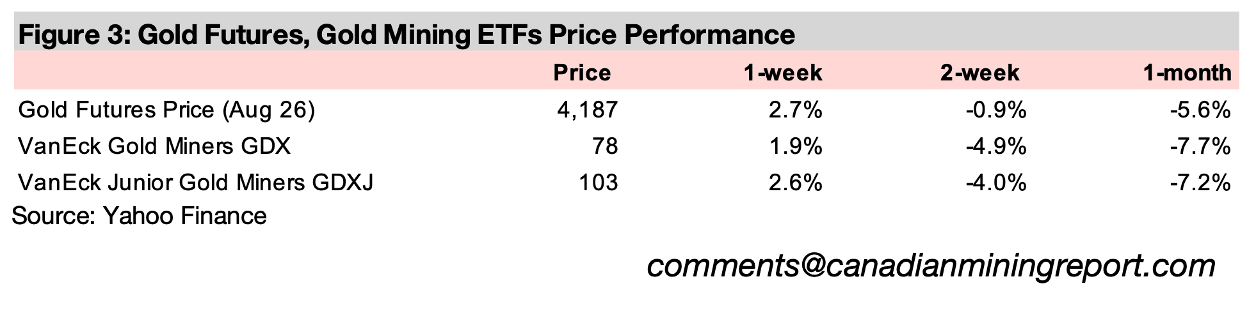Click the GDXJ 1-week 2.6% cell

[x=795, y=183]
